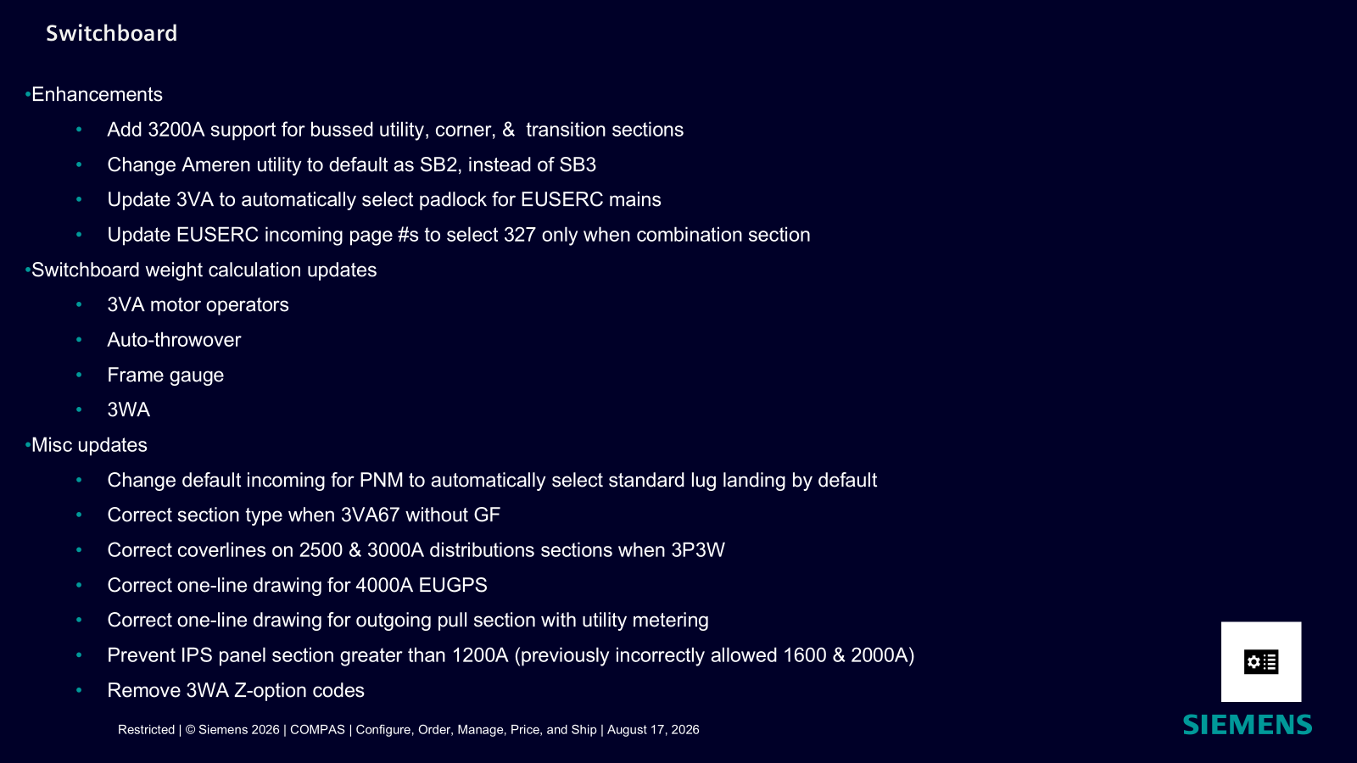Click Remove 3WA Z-option codes line
This screenshot has width=1357, height=763.
(x=236, y=690)
